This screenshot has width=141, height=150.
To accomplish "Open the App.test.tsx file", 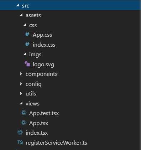I will pyautogui.click(x=44, y=113).
